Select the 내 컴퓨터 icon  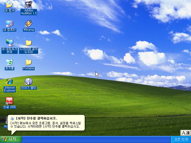tap(9, 24)
